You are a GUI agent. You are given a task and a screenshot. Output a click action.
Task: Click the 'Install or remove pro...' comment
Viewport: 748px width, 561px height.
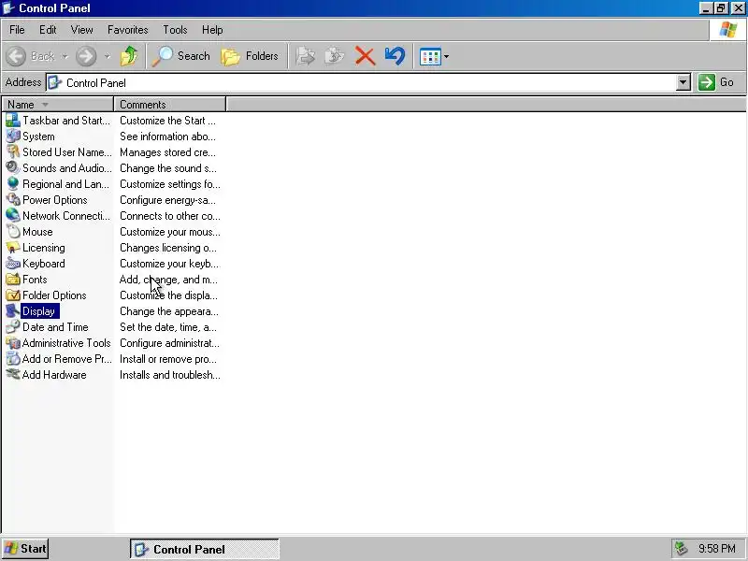pyautogui.click(x=168, y=359)
